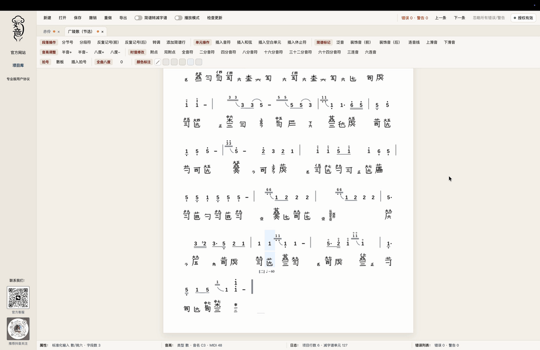Click 检查更新
Image resolution: width=540 pixels, height=350 pixels.
pyautogui.click(x=214, y=18)
